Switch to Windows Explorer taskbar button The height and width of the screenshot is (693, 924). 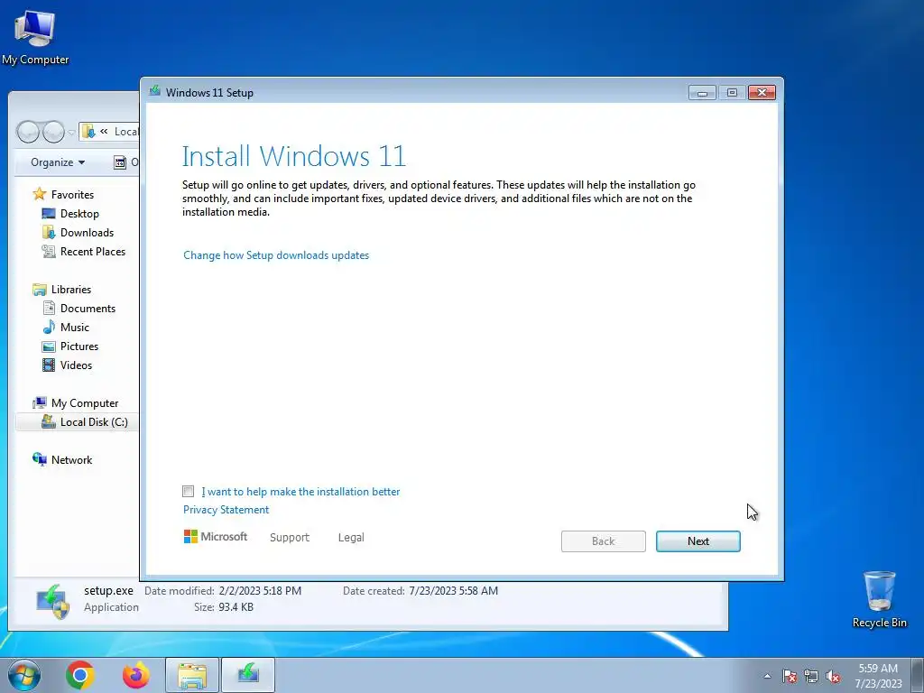(192, 675)
